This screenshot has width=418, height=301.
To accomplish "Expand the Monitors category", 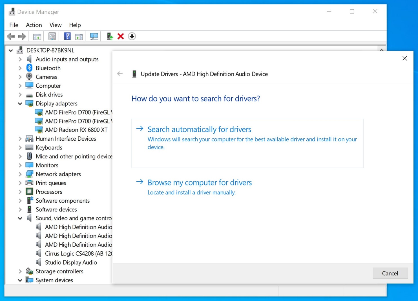I will click(x=20, y=165).
